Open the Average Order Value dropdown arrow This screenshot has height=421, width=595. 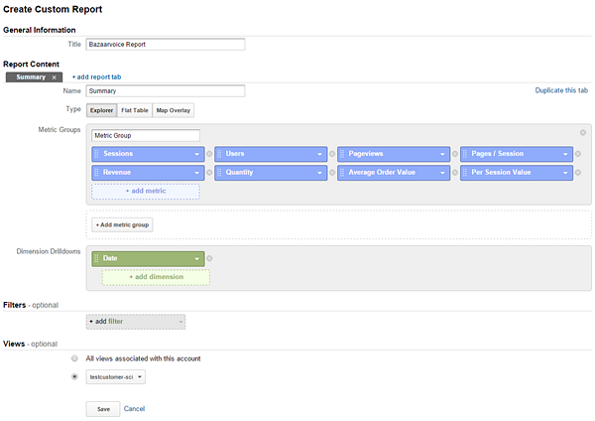442,173
